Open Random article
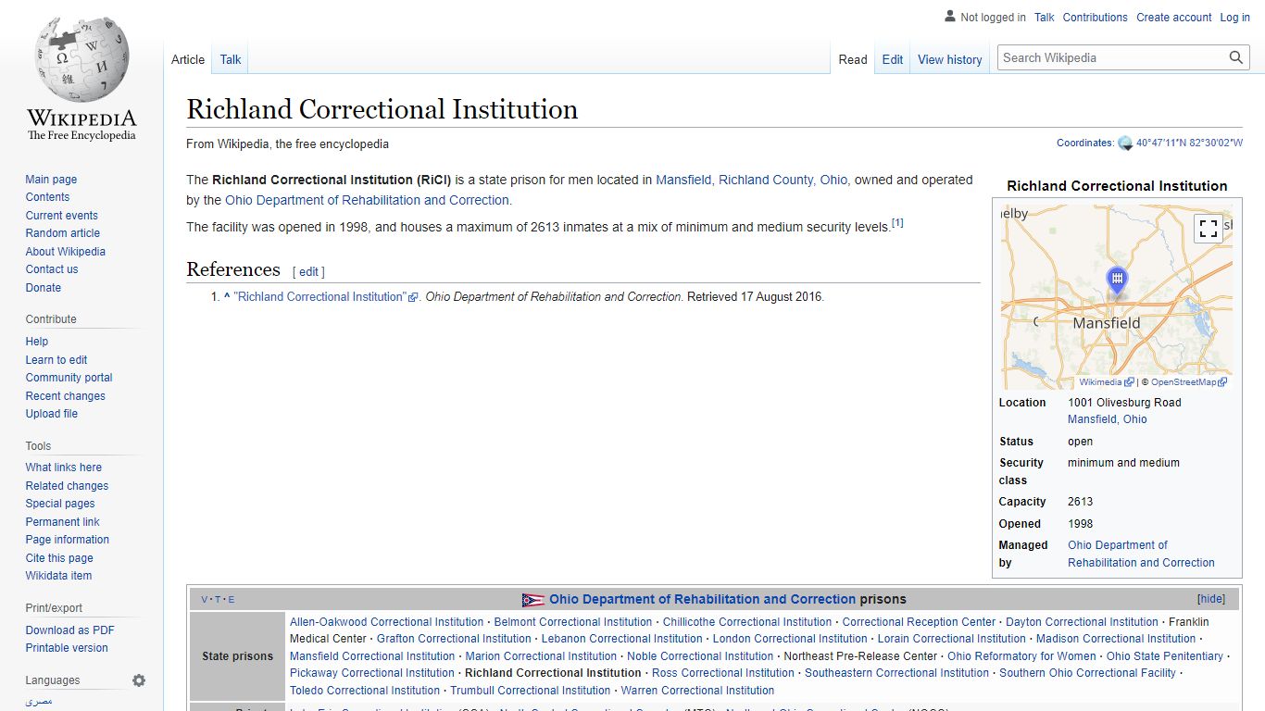The image size is (1265, 711). 63,233
